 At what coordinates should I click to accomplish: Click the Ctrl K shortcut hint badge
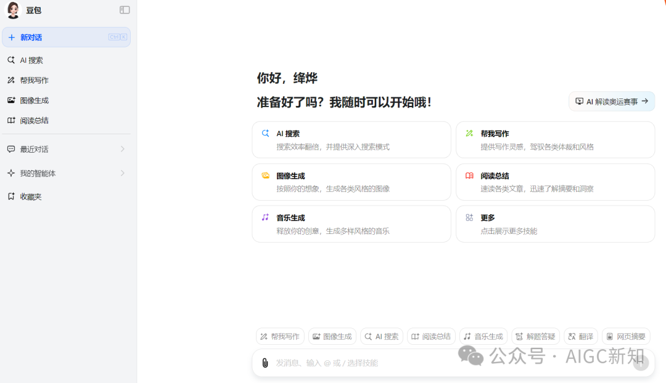click(x=118, y=38)
